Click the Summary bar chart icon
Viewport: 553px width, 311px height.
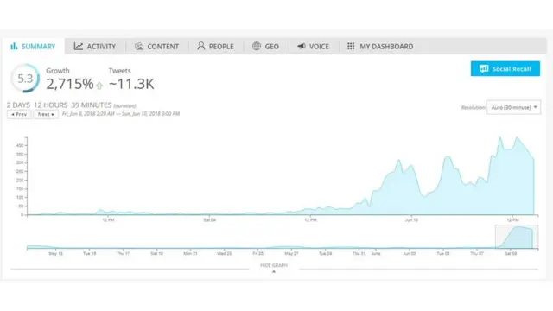coord(14,46)
